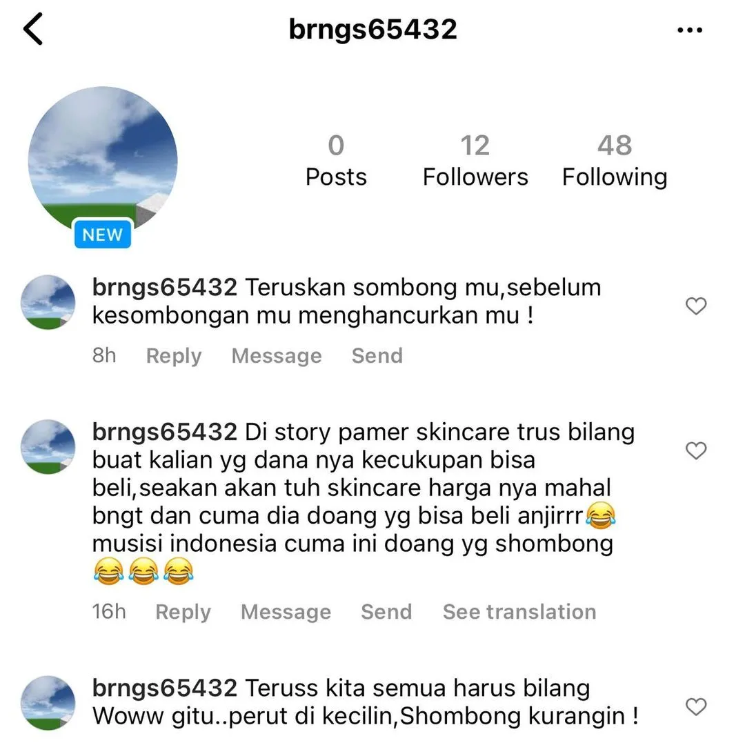Open the three-dot options menu
745x745 pixels.
[x=689, y=30]
